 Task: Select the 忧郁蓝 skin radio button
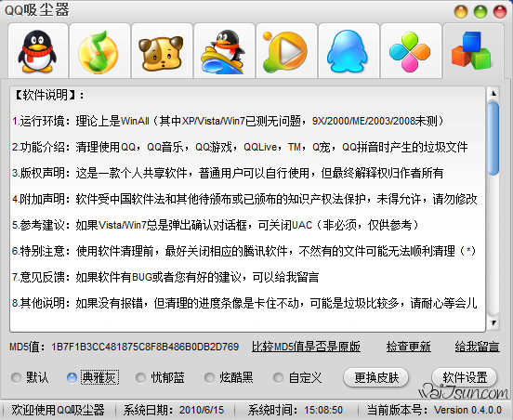(x=160, y=377)
